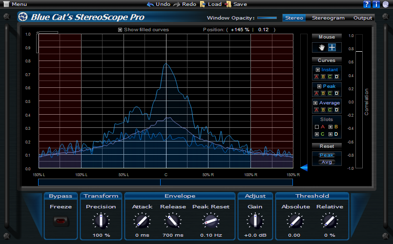
Task: Click the Window Opacity slider
Action: (267, 18)
